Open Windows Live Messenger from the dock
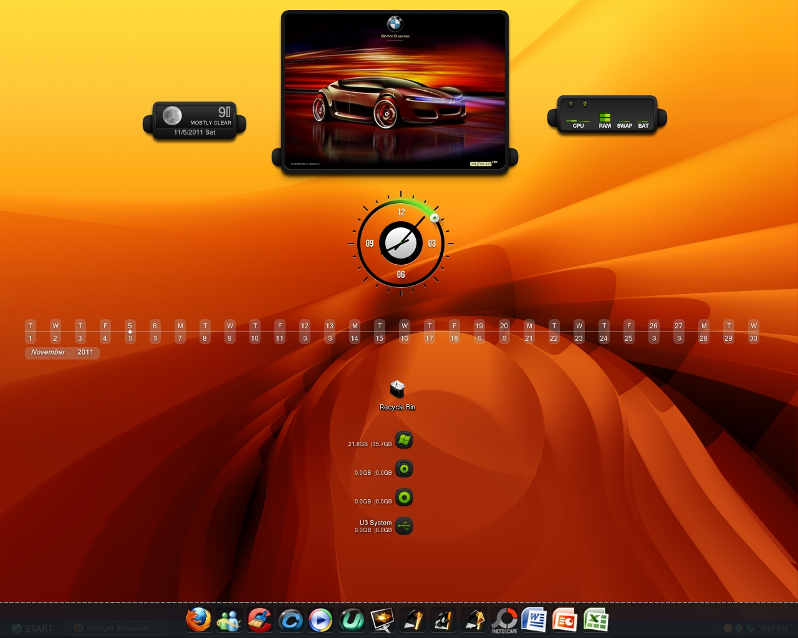Image resolution: width=798 pixels, height=638 pixels. pos(229,620)
